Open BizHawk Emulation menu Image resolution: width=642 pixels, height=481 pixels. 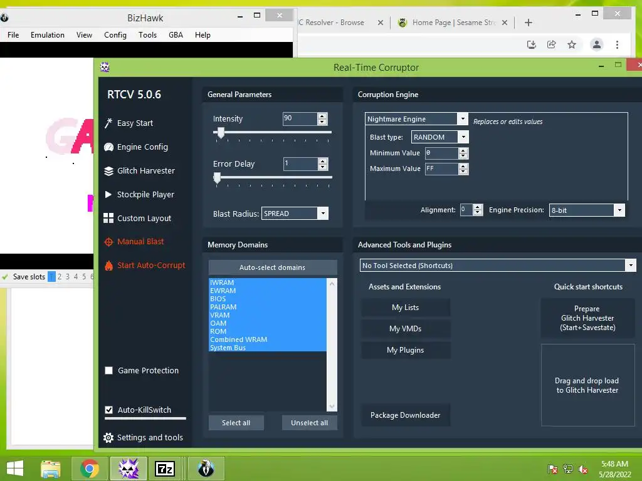coord(48,35)
